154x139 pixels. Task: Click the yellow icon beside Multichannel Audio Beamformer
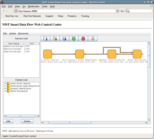click(8, 86)
